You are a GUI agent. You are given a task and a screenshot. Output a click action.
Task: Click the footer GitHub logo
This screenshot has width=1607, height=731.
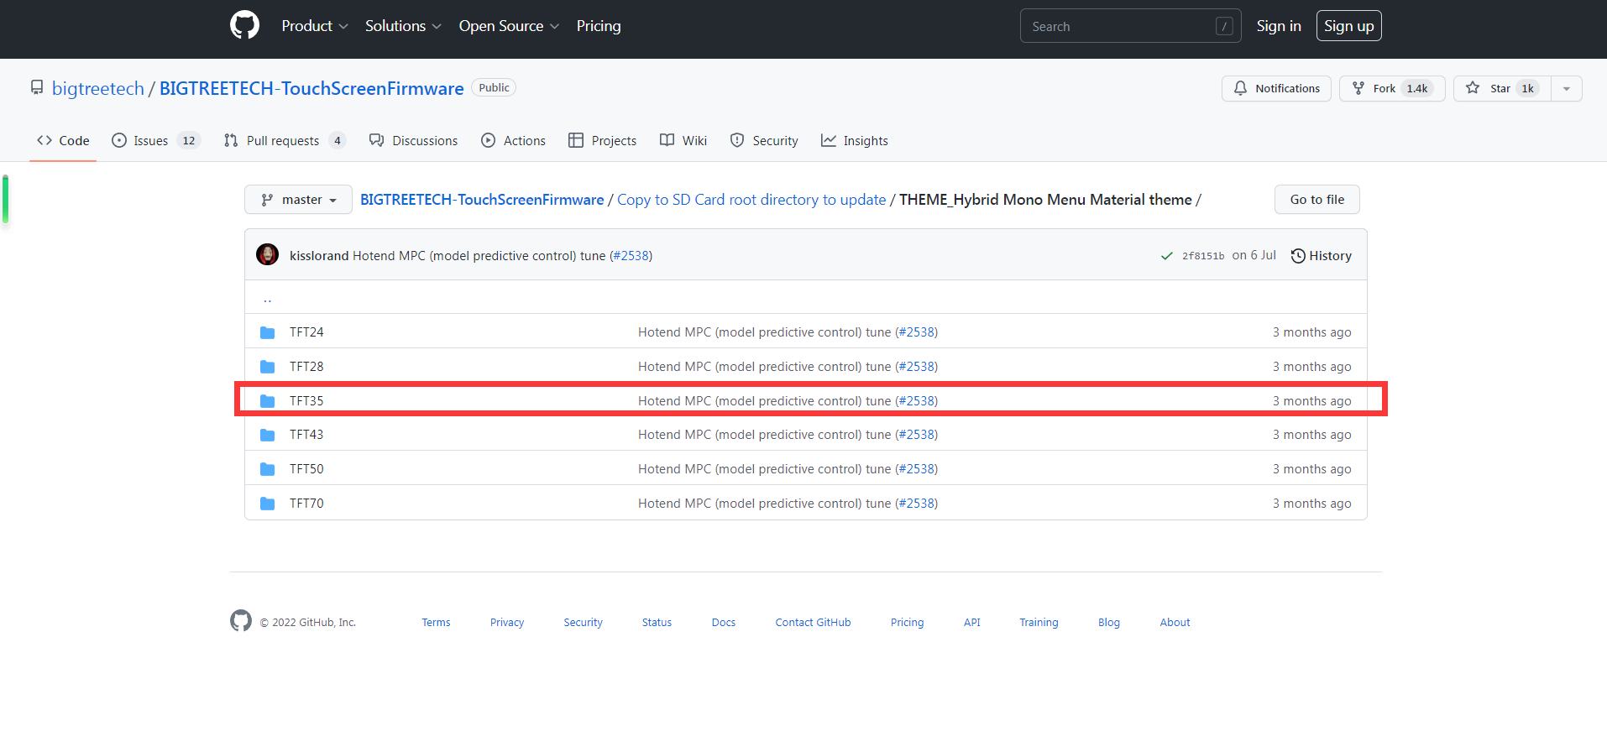(x=241, y=621)
